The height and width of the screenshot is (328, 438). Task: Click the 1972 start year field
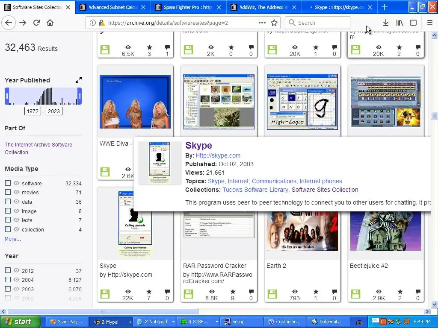[33, 111]
